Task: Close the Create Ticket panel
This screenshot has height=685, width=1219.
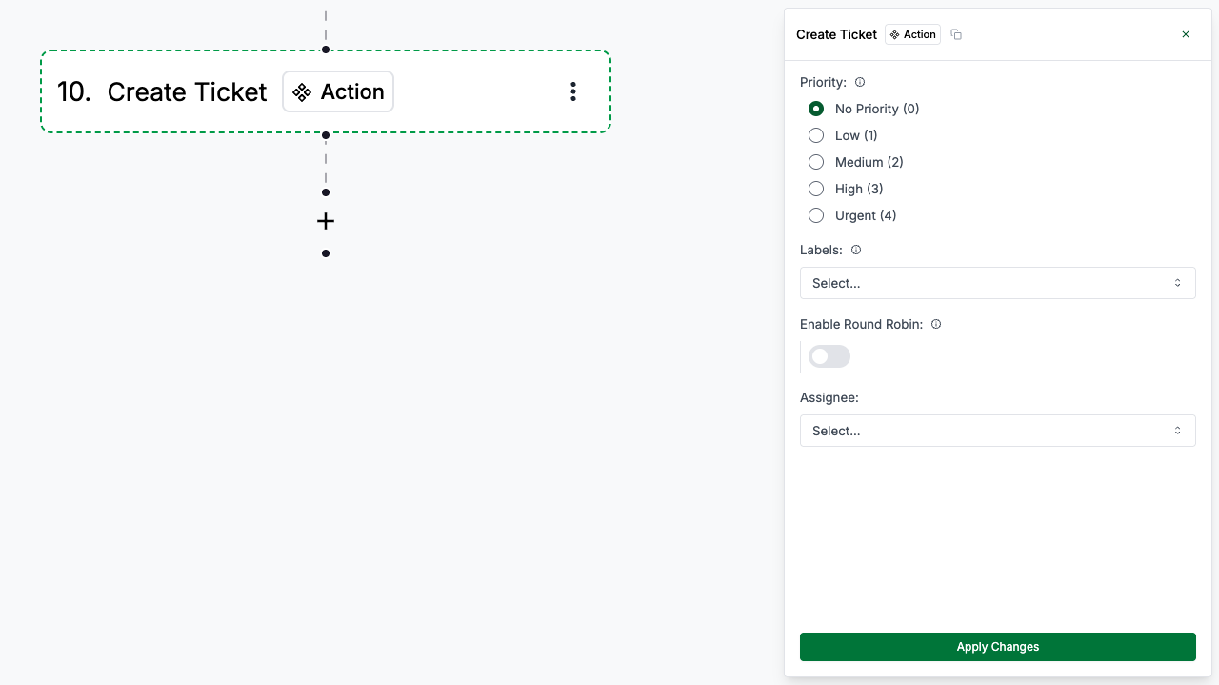Action: (x=1186, y=34)
